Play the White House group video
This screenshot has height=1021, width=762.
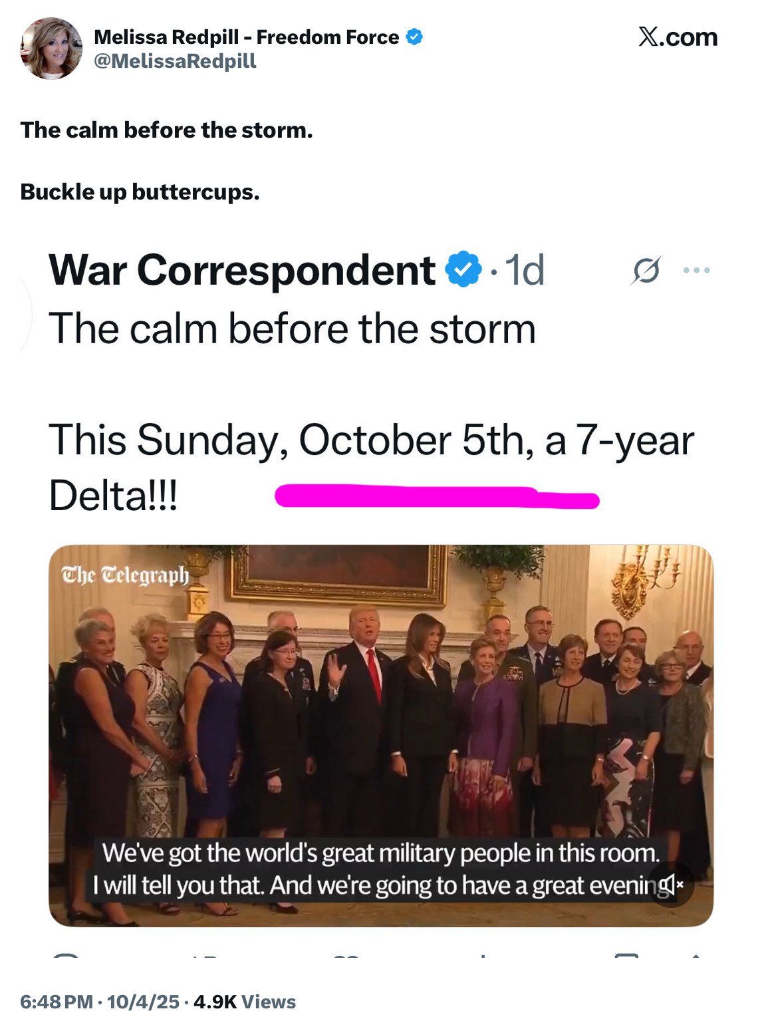(380, 718)
